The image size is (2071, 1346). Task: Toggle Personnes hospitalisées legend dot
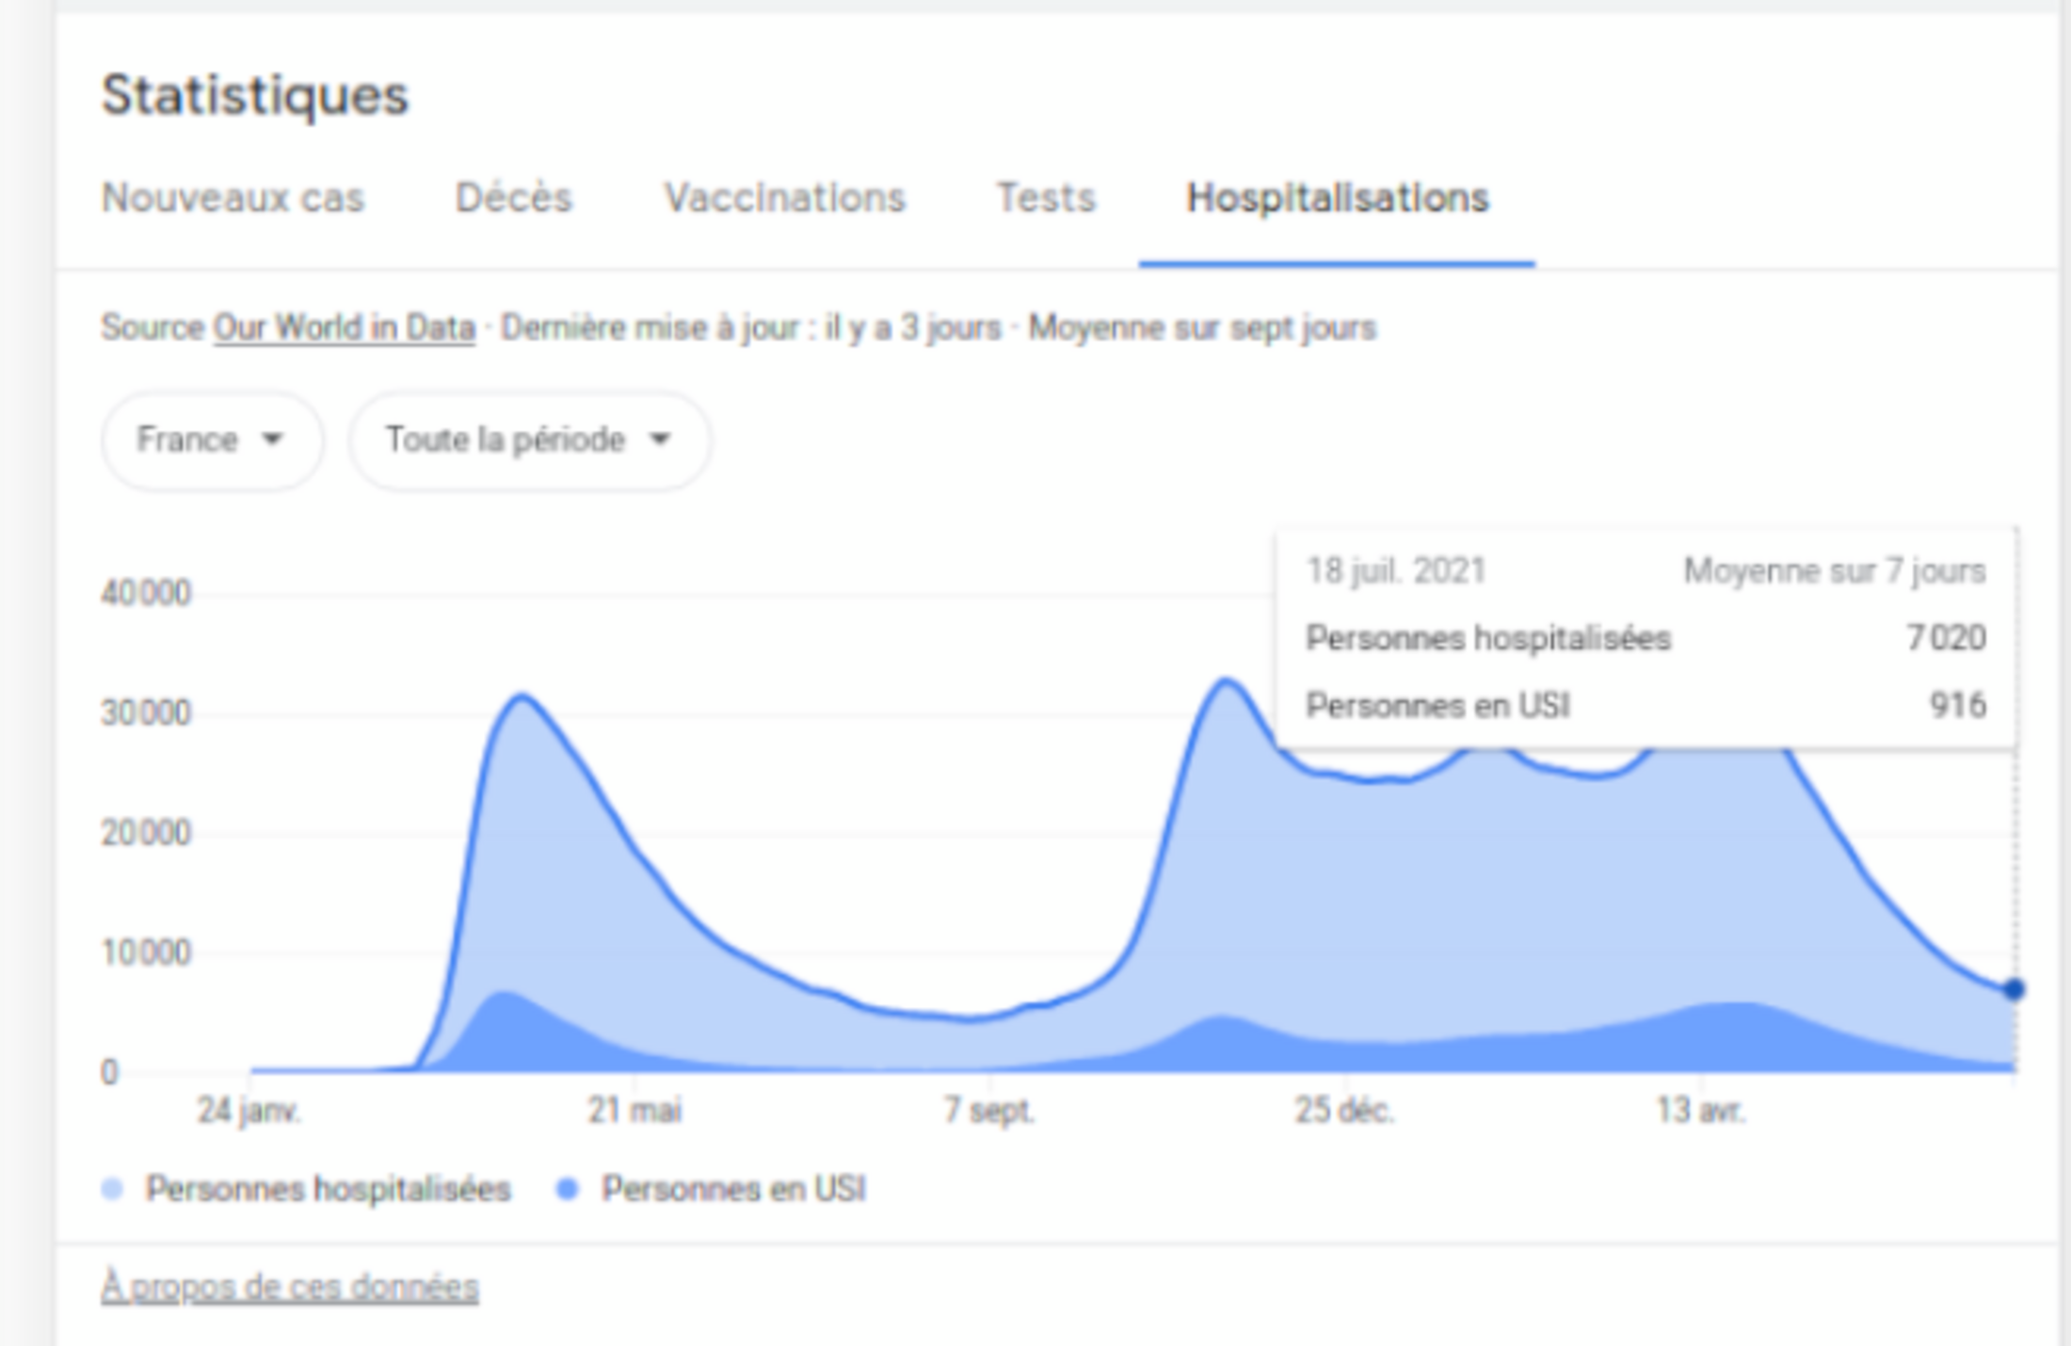pyautogui.click(x=112, y=1189)
